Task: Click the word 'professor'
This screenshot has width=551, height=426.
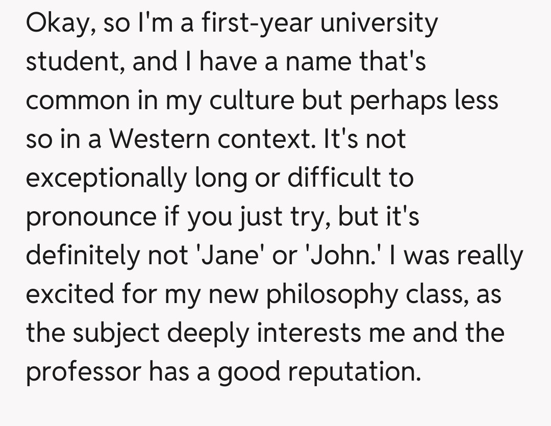Action: click(x=83, y=372)
